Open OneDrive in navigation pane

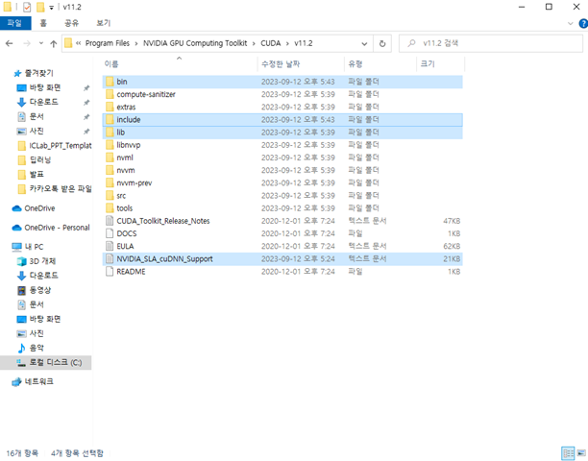point(39,208)
